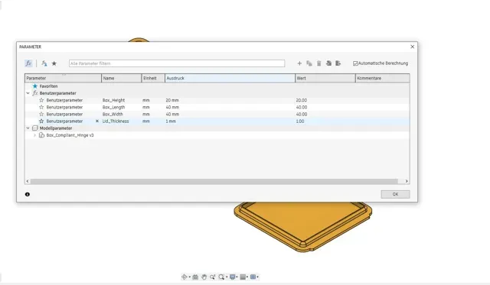The height and width of the screenshot is (285, 490).
Task: Open the Orbit tool dropdown arrow
Action: coord(189,277)
